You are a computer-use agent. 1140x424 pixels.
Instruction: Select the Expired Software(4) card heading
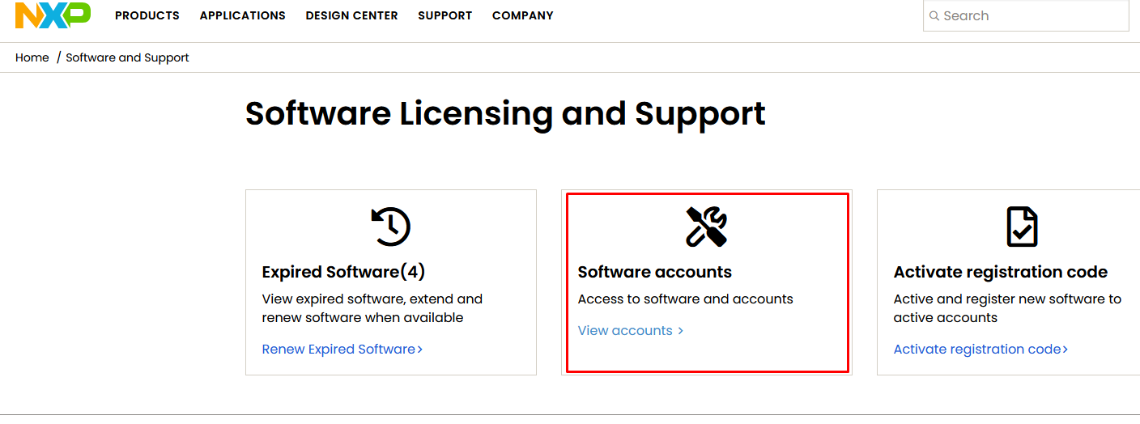pyautogui.click(x=343, y=272)
